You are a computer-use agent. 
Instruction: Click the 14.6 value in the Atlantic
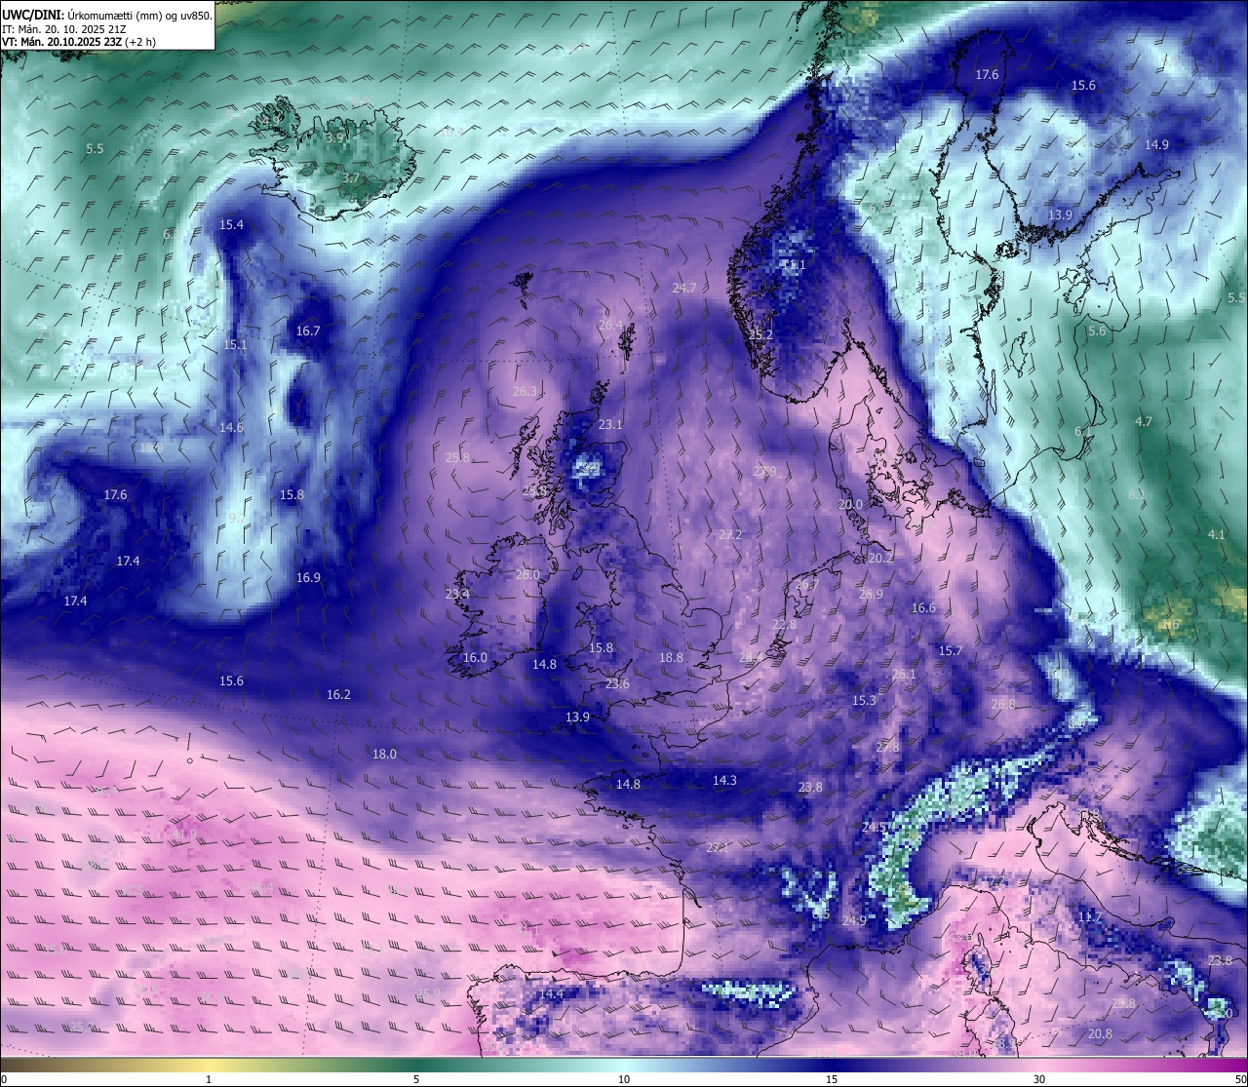click(231, 427)
